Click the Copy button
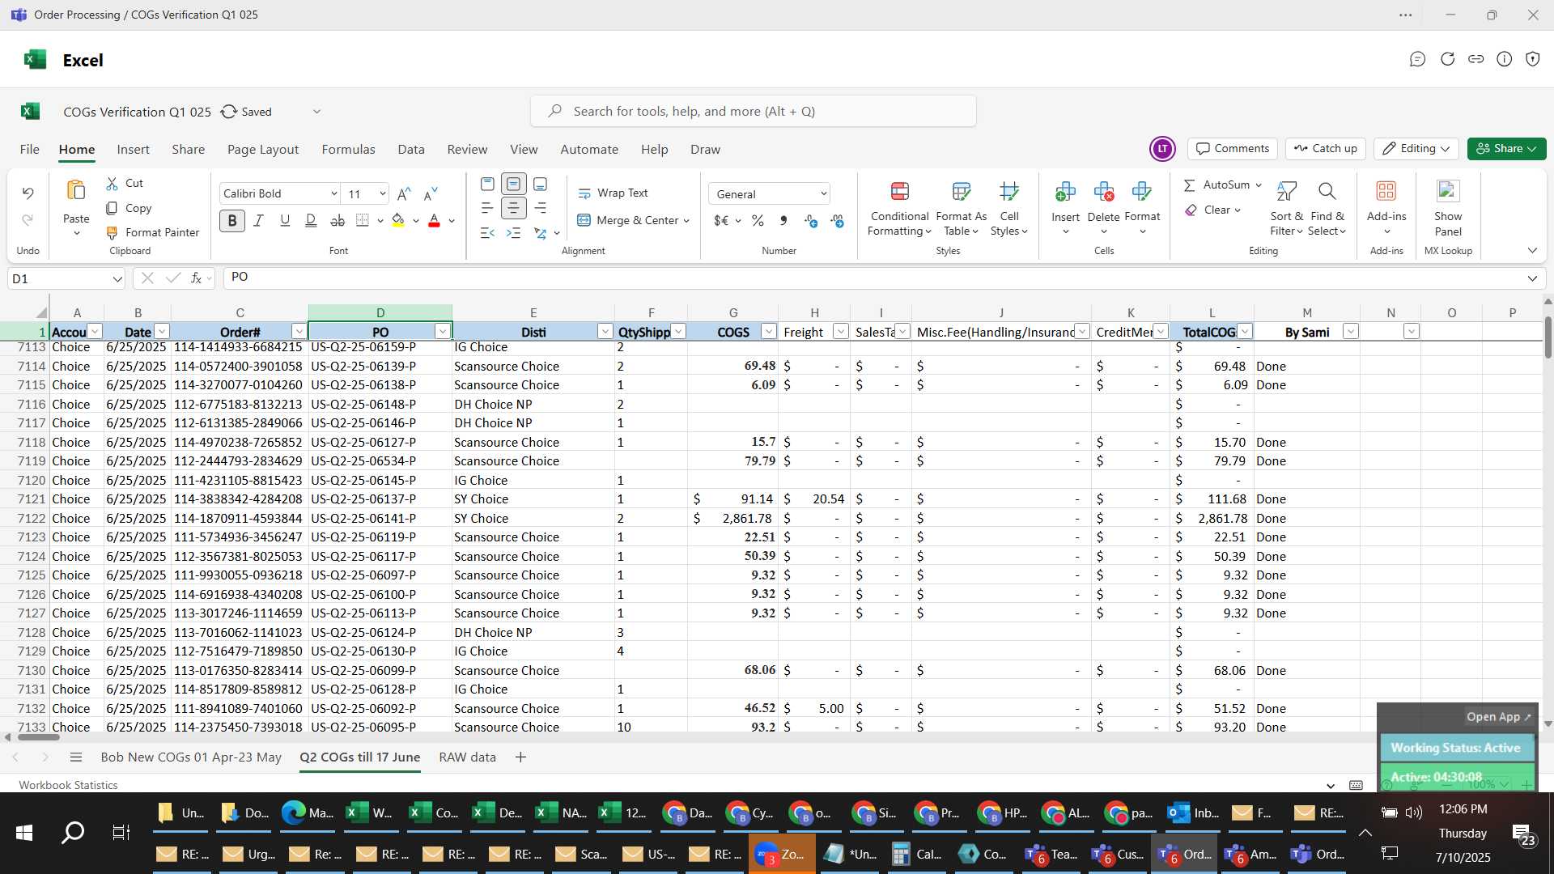Viewport: 1554px width, 874px height. [x=129, y=209]
